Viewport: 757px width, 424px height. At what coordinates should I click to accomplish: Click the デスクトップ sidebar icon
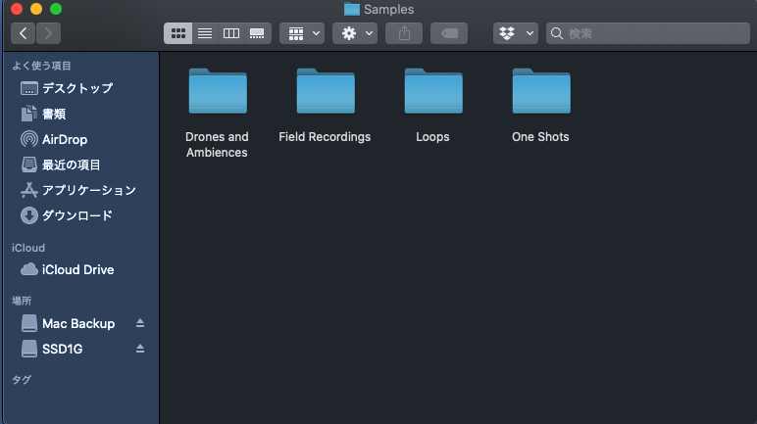pos(29,89)
